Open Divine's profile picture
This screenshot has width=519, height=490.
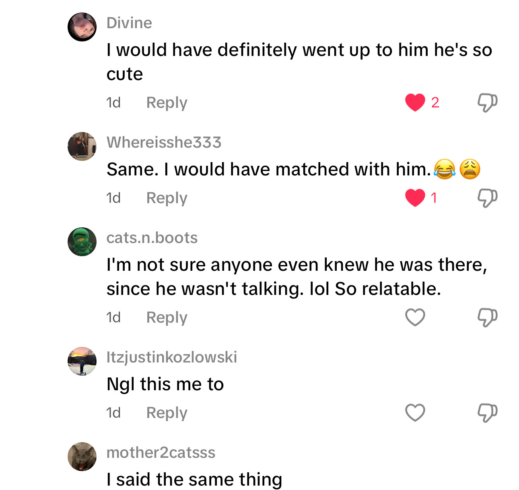(x=82, y=27)
